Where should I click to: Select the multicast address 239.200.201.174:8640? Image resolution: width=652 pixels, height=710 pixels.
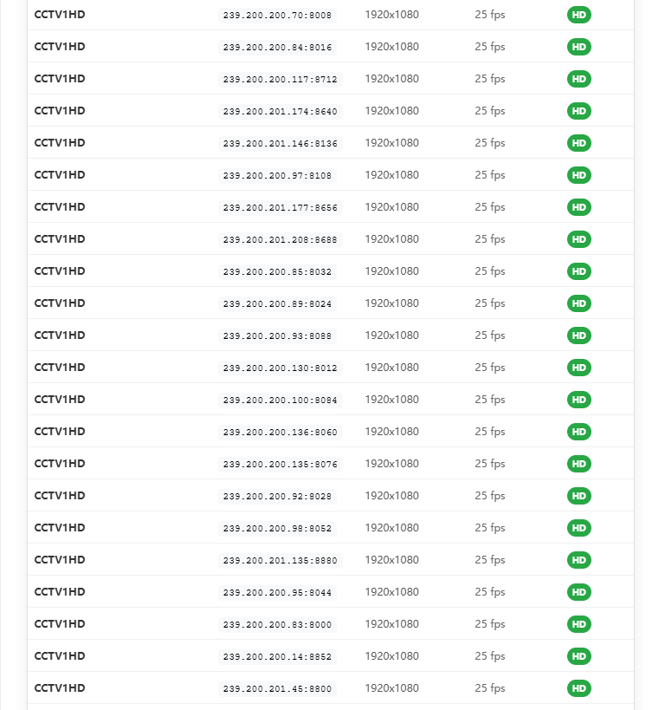click(280, 111)
